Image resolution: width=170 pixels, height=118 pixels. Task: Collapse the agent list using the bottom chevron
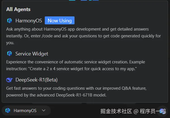44,110
